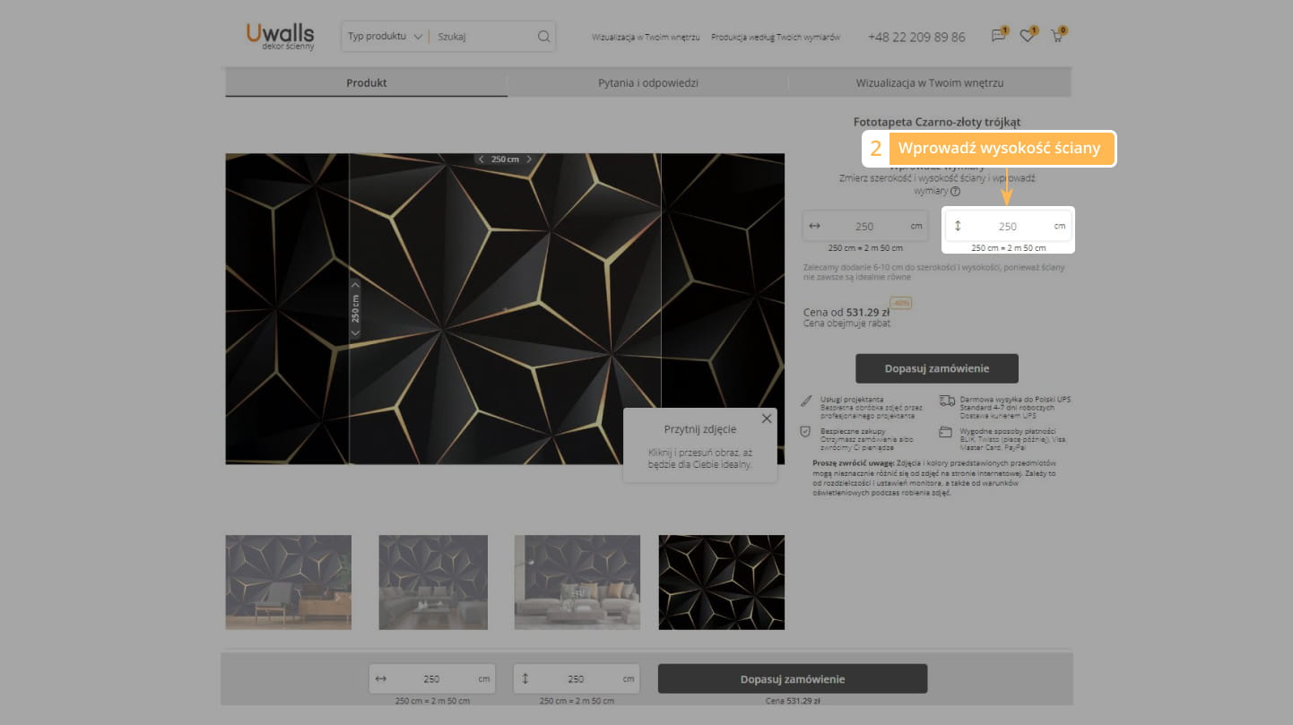
Task: Switch to Pytania i odpowiedzi tab
Action: (647, 83)
